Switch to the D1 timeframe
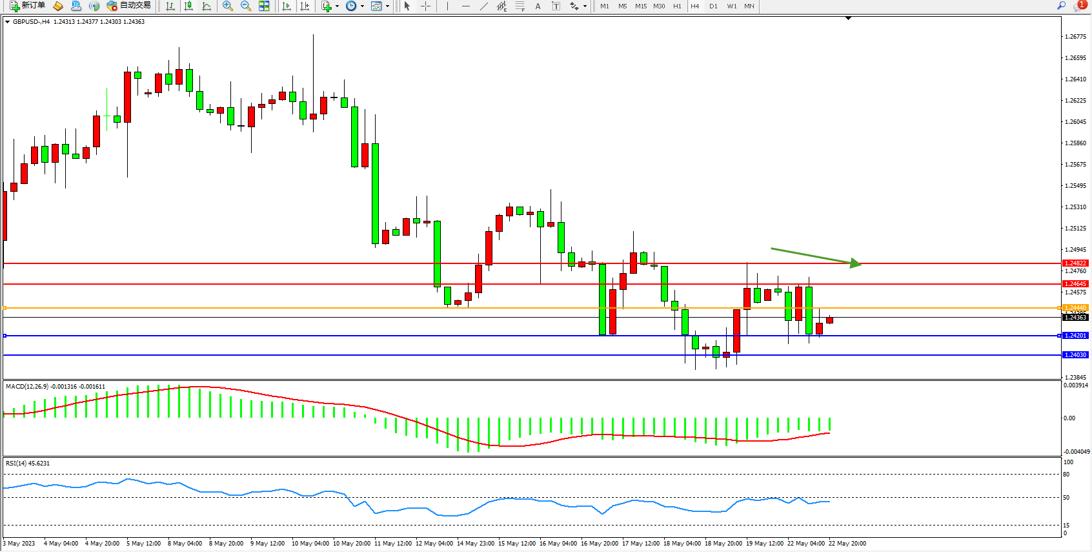 [713, 6]
